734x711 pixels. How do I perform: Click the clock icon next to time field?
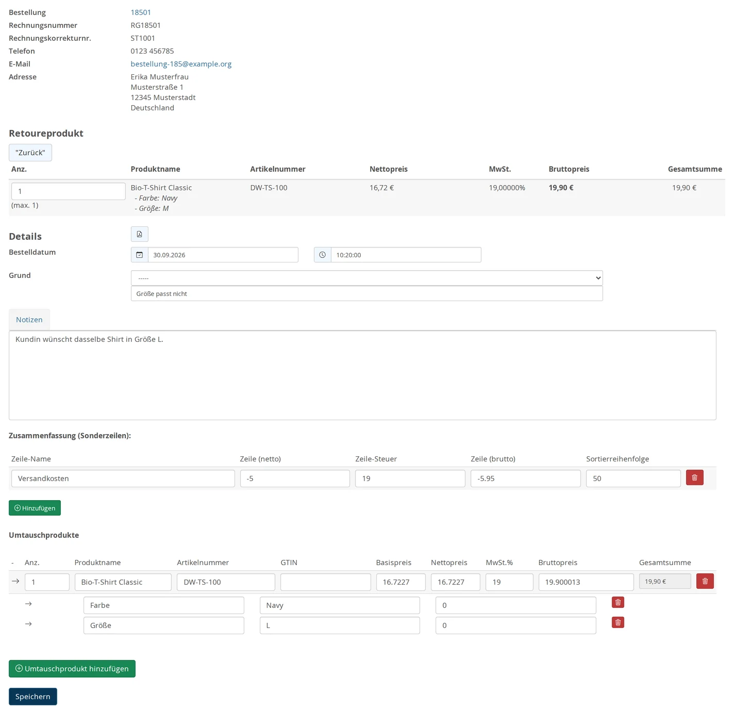pos(323,255)
